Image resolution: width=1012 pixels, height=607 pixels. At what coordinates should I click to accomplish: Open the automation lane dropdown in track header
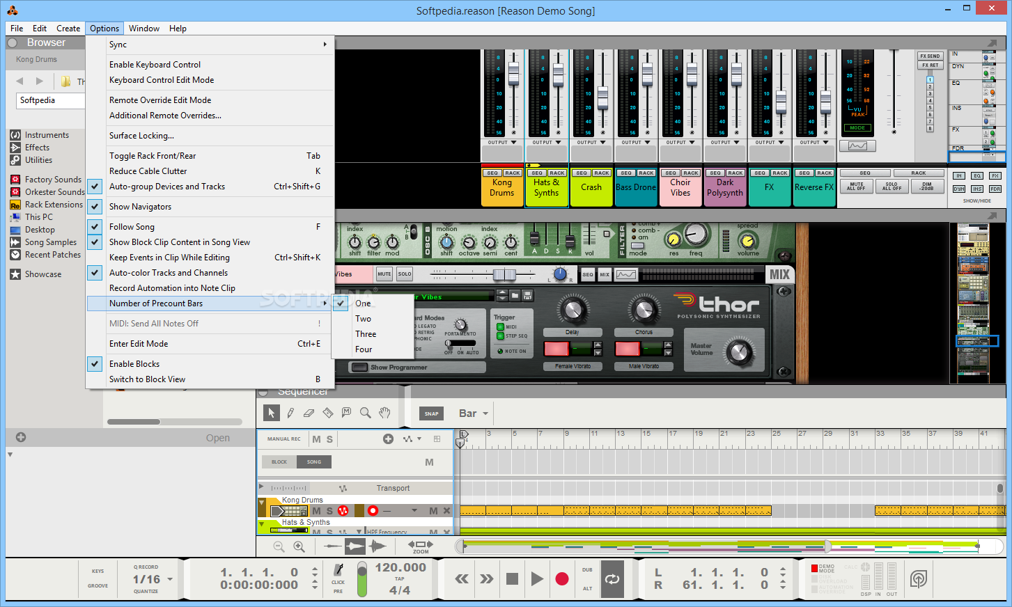click(x=414, y=511)
